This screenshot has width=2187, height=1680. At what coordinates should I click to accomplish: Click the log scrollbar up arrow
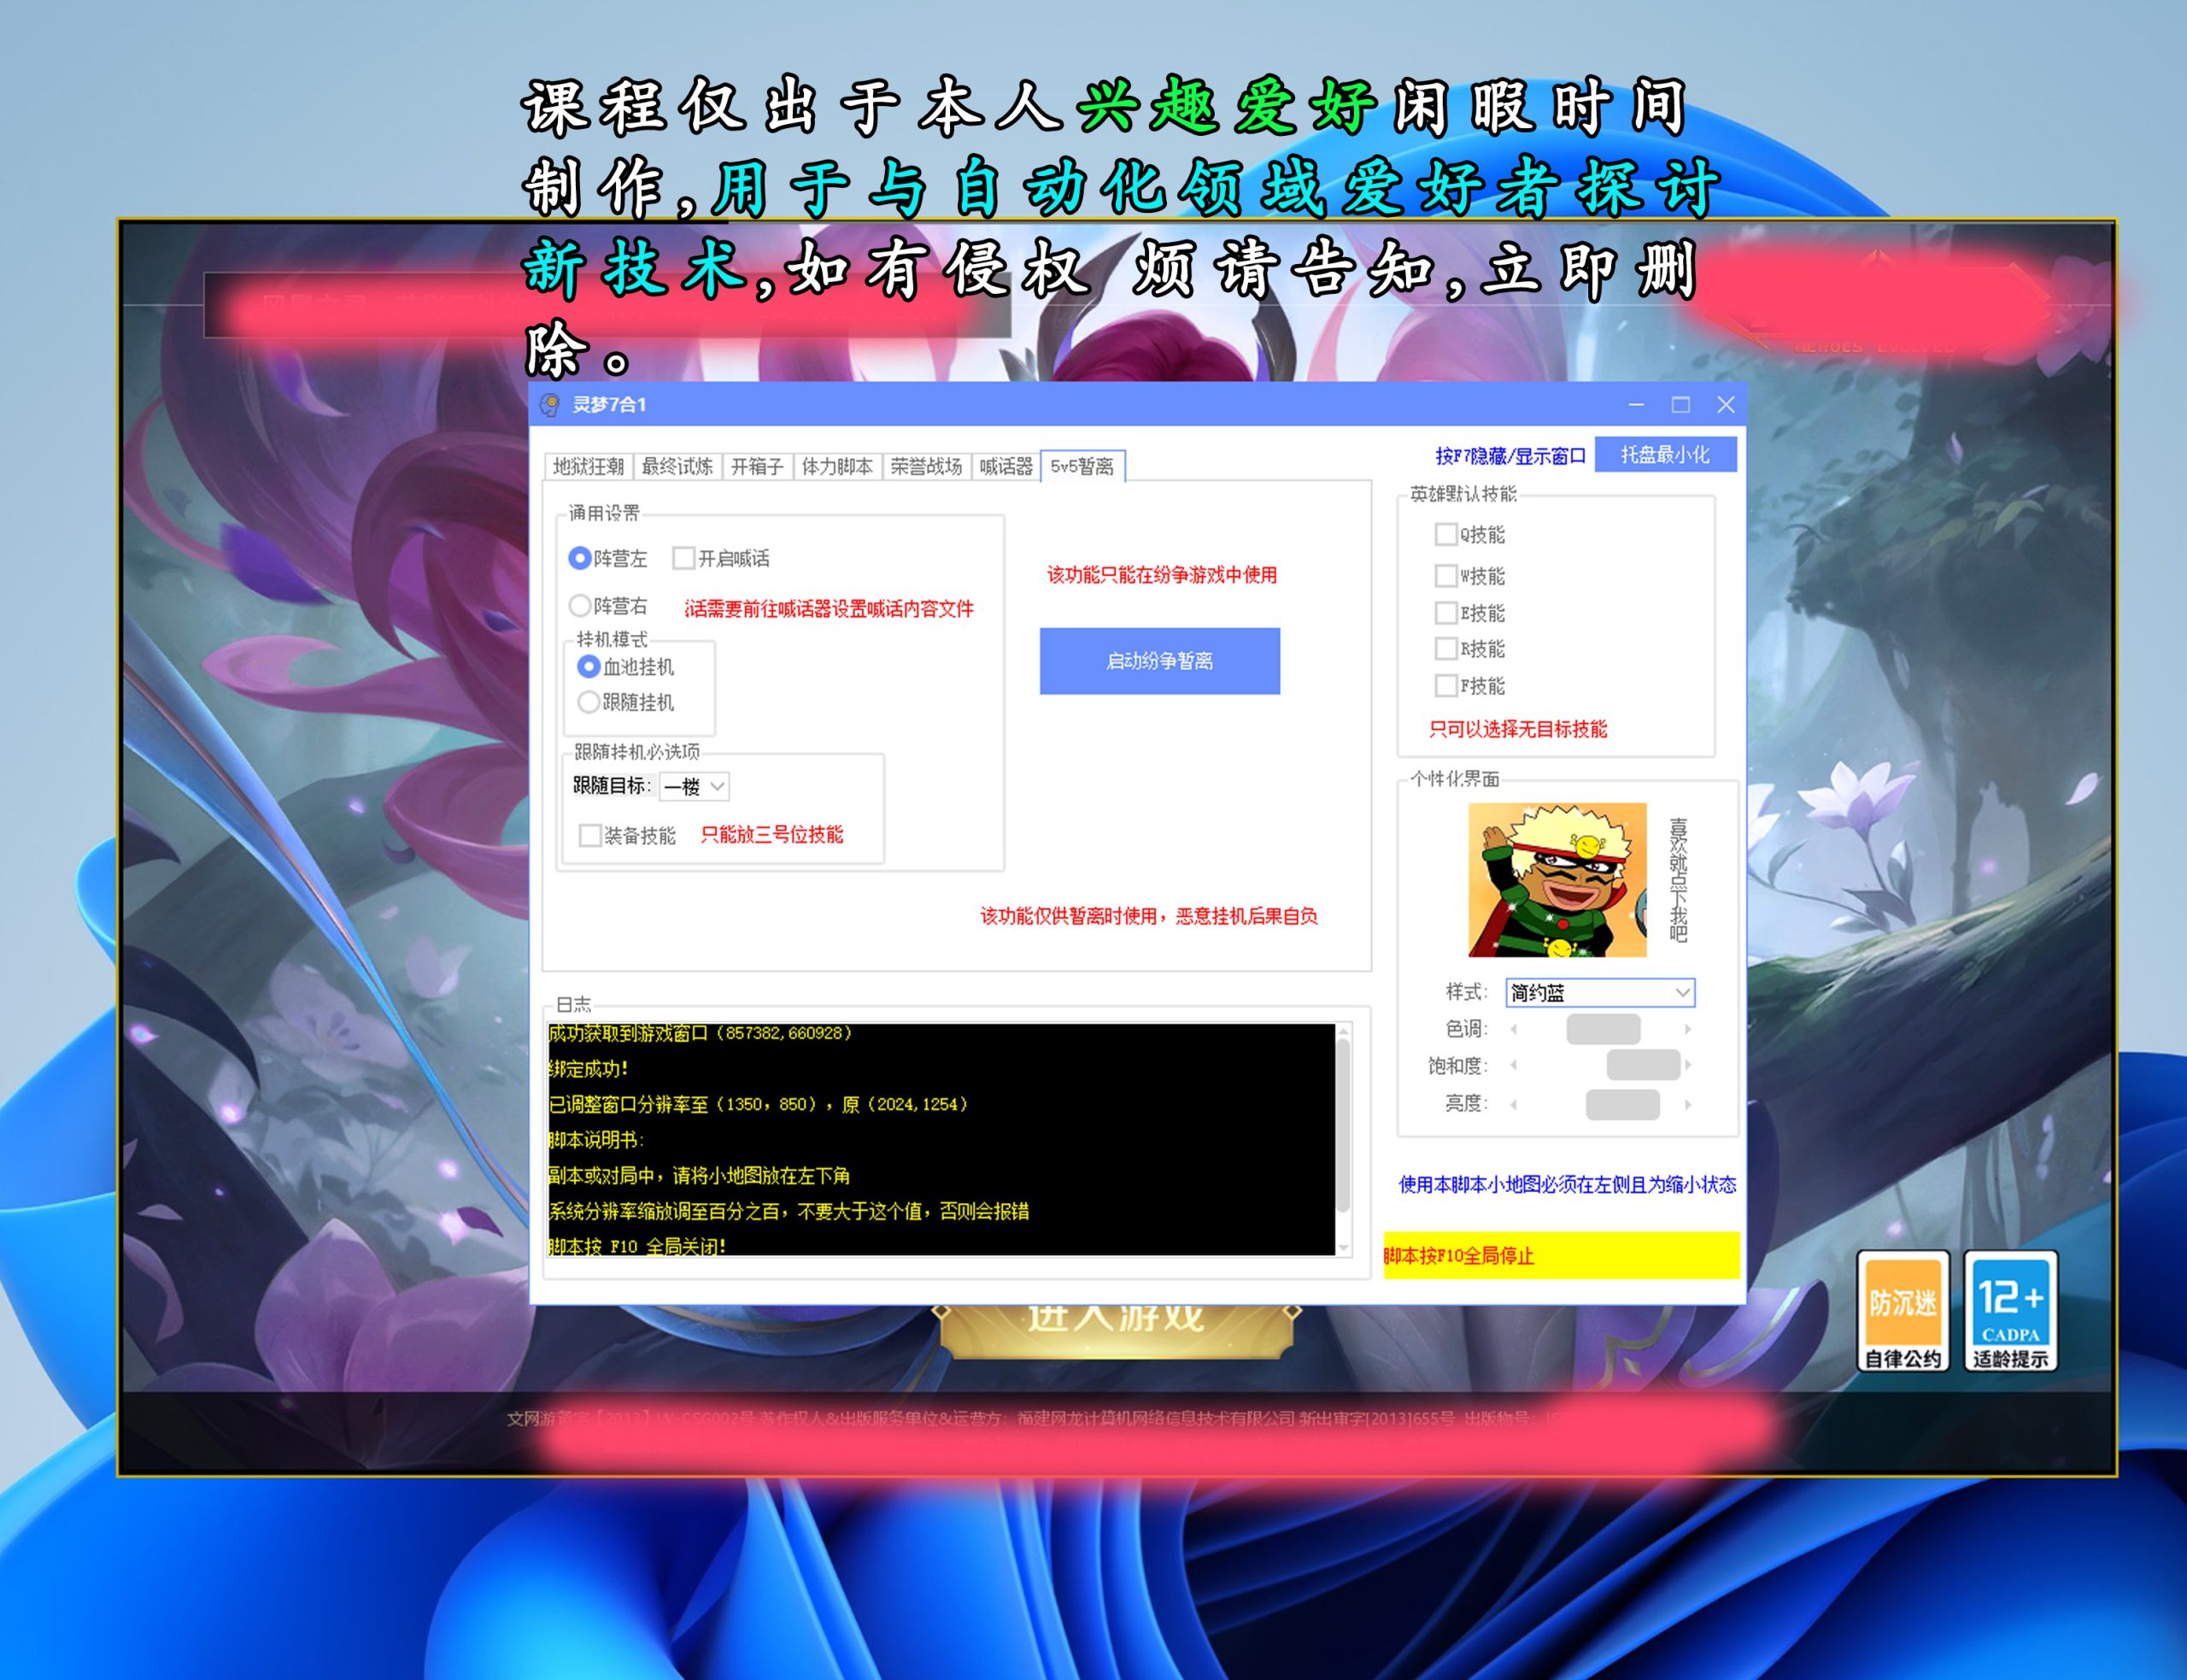point(1344,1031)
